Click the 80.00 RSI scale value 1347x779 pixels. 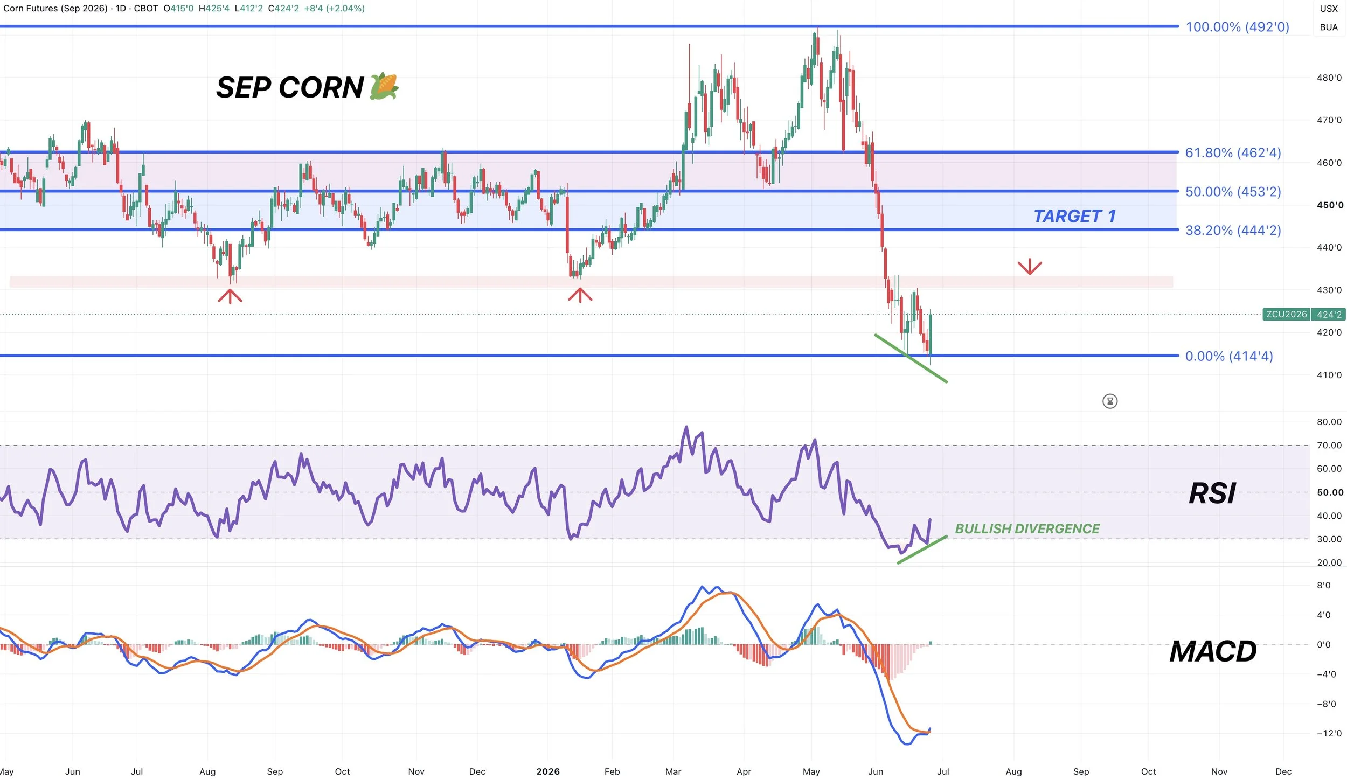click(1329, 422)
